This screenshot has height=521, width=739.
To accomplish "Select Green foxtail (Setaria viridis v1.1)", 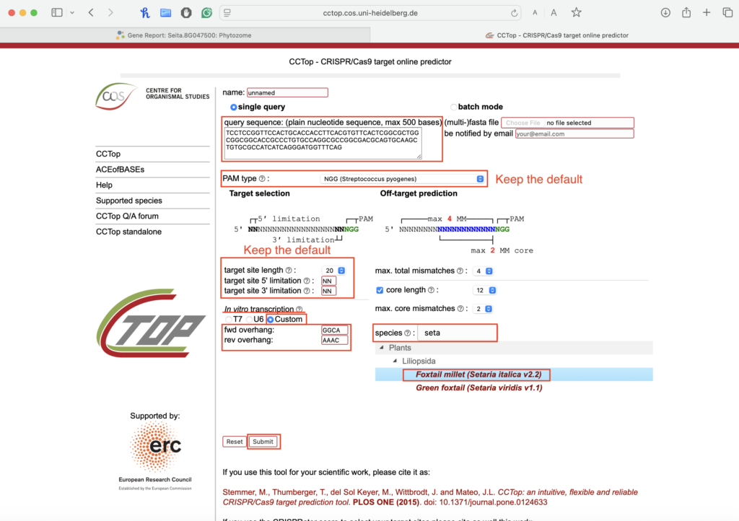I will coord(478,388).
